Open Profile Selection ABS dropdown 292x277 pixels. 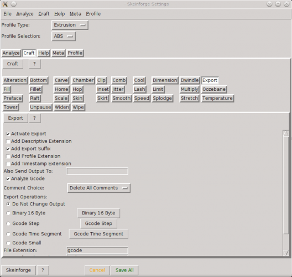64,36
